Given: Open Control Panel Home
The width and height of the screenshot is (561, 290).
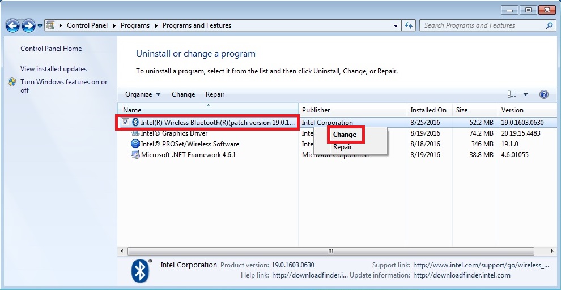Looking at the screenshot, I should pyautogui.click(x=51, y=49).
